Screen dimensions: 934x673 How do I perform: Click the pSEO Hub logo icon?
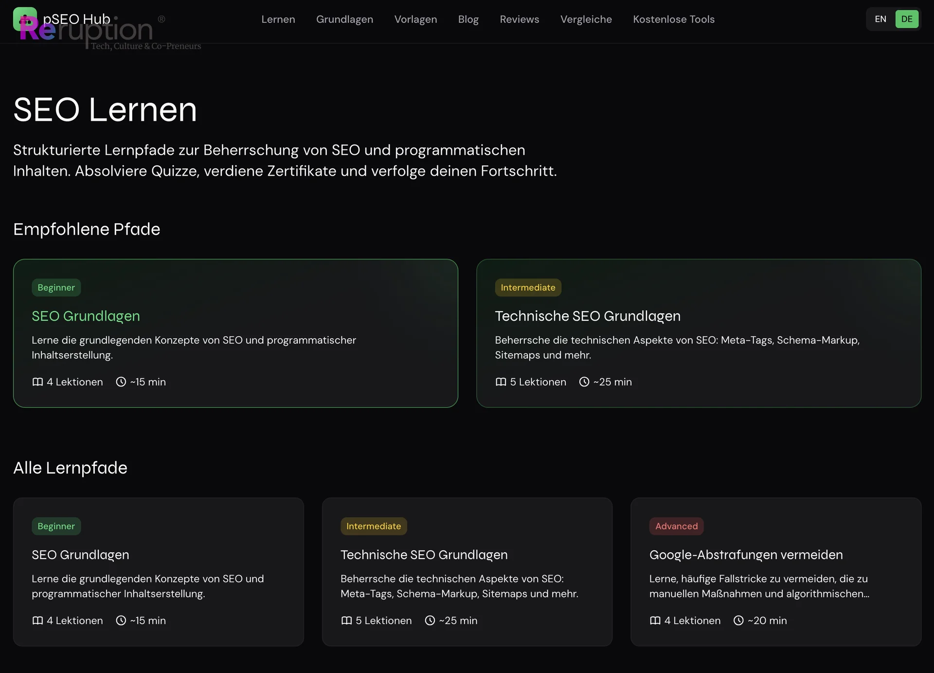(x=24, y=19)
